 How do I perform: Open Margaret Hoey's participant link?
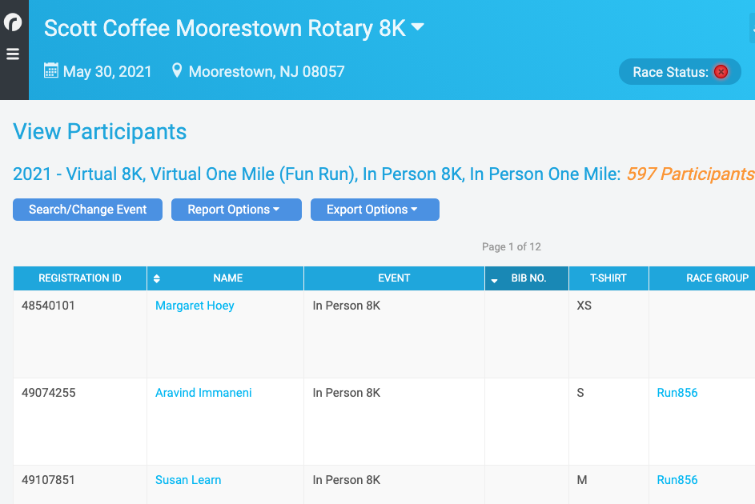(x=195, y=306)
